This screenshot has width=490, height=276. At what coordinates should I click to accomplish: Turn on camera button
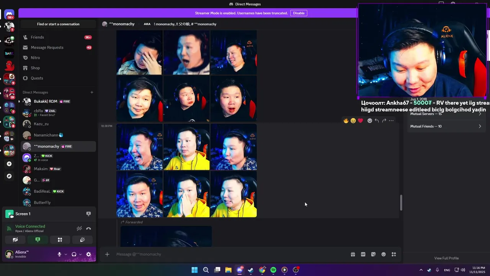pos(15,240)
